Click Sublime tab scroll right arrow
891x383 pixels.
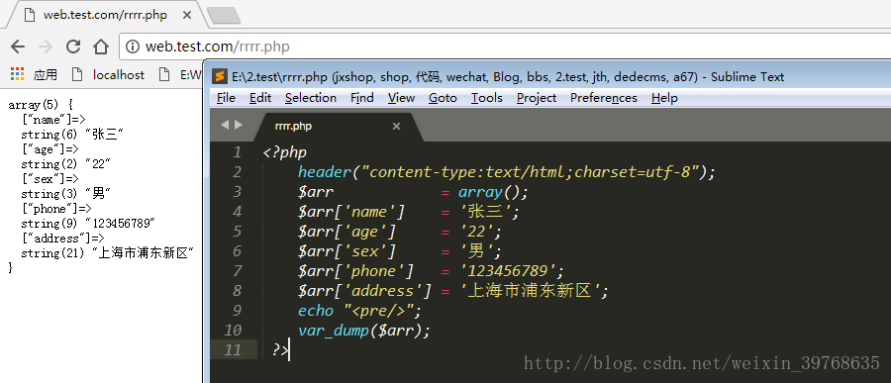coord(238,125)
